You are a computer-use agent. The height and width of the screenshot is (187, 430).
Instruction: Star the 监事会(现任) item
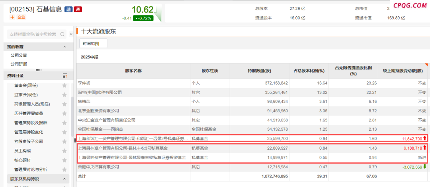point(64,95)
